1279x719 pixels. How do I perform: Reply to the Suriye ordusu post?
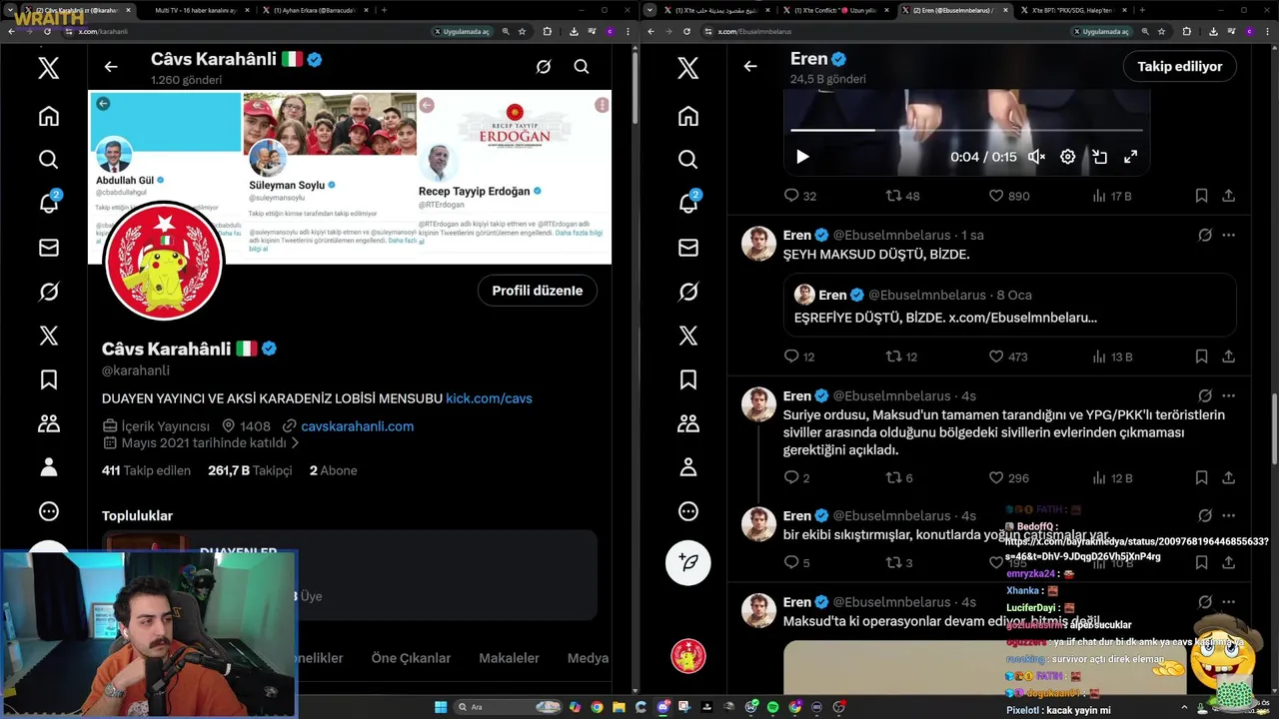click(x=791, y=478)
